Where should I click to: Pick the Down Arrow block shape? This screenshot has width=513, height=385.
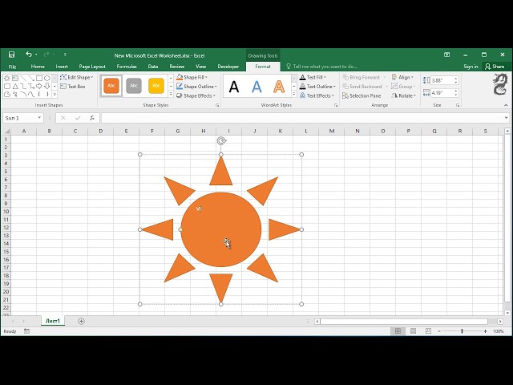(47, 86)
